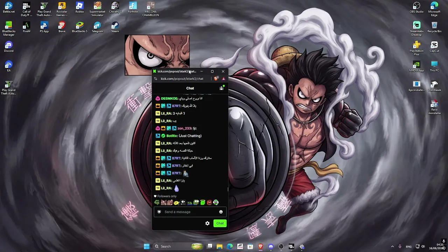Image resolution: width=448 pixels, height=252 pixels.
Task: Open Discord from the taskbar
Action: pyautogui.click(x=271, y=246)
